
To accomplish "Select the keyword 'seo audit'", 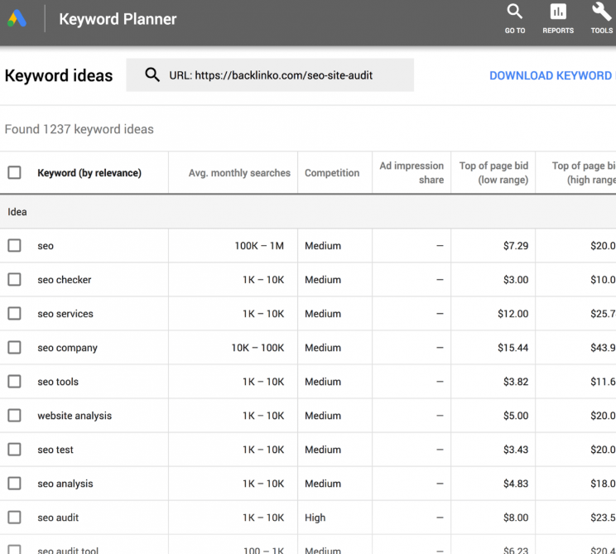I will 58,518.
